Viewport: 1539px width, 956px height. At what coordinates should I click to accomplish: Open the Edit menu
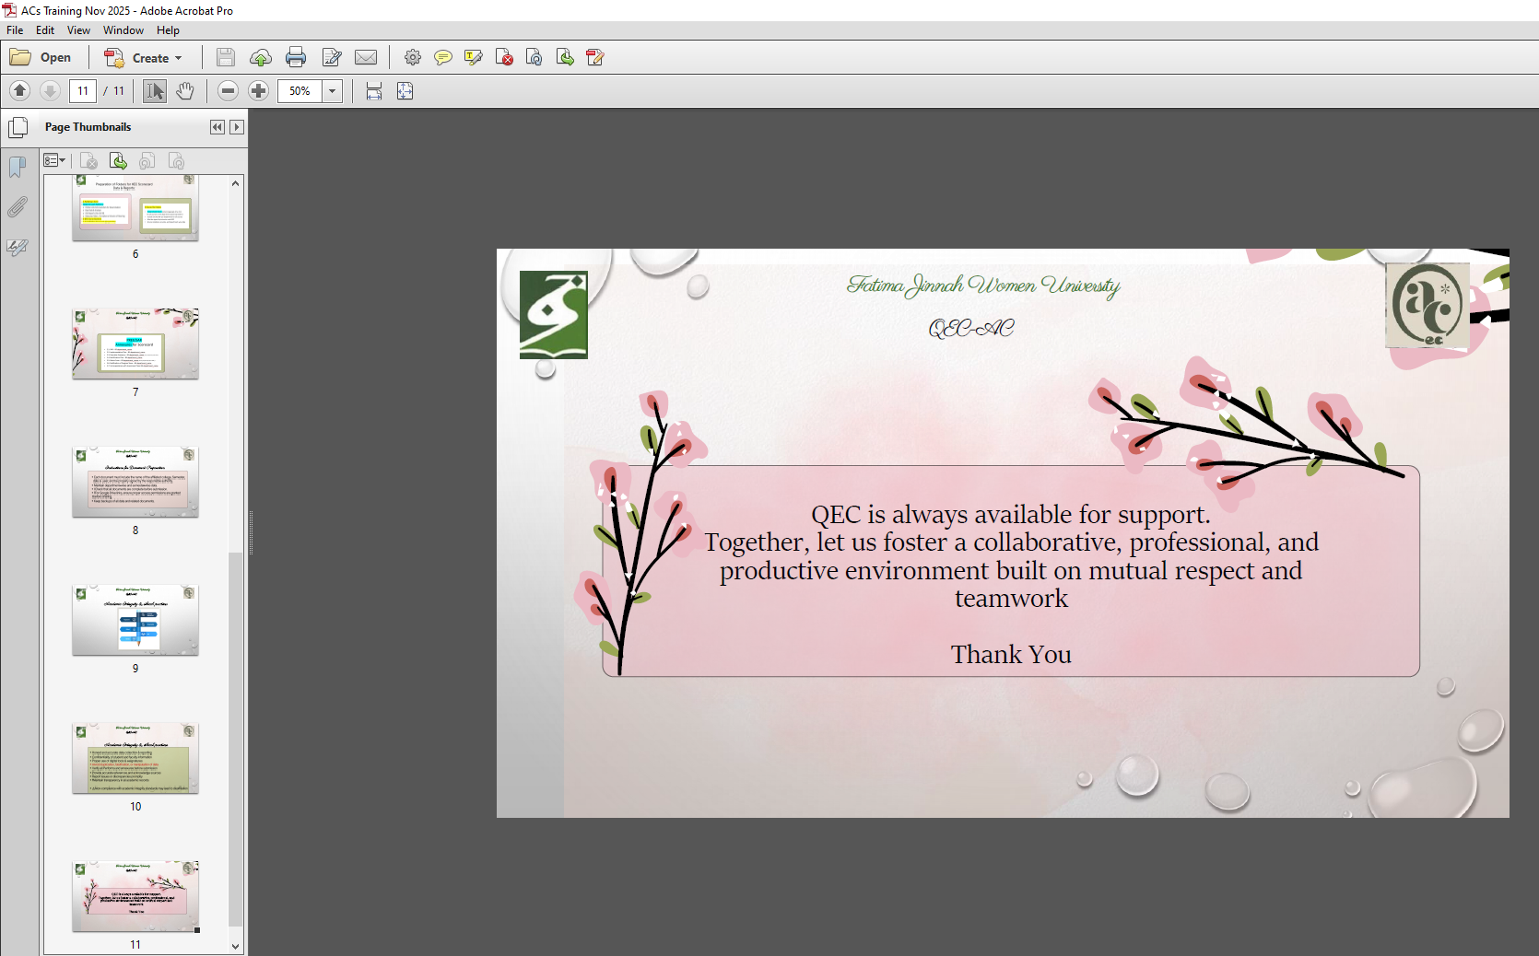(45, 30)
